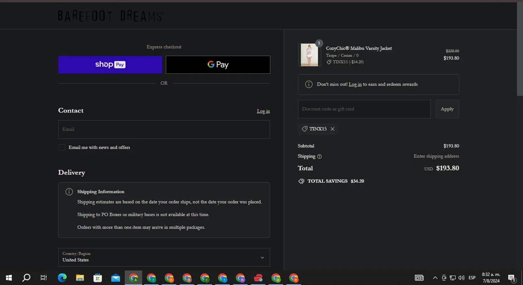Screen dimensions: 523x285
Task: Show hidden system tray icons
Action: (x=435, y=278)
